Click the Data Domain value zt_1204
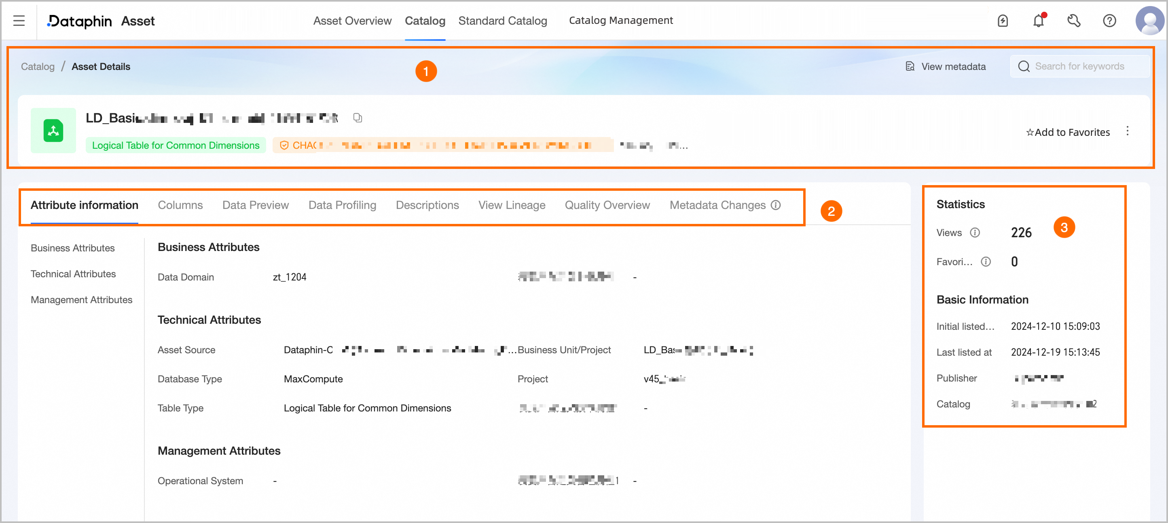 [x=289, y=277]
